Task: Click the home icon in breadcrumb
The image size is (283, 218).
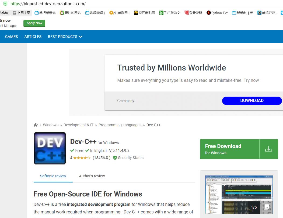Action: (36, 125)
